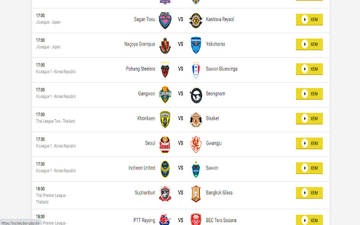
Task: Click the Bangkok Glass club logo
Action: click(196, 193)
